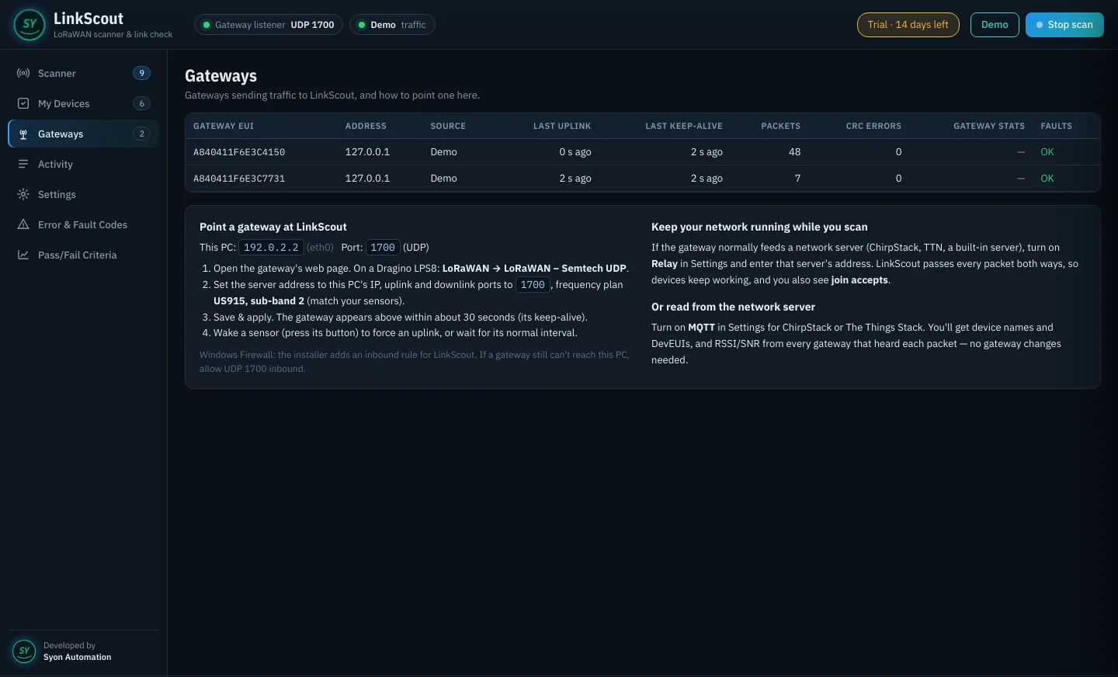Click the Gateways page heading
1118x677 pixels.
(x=220, y=76)
